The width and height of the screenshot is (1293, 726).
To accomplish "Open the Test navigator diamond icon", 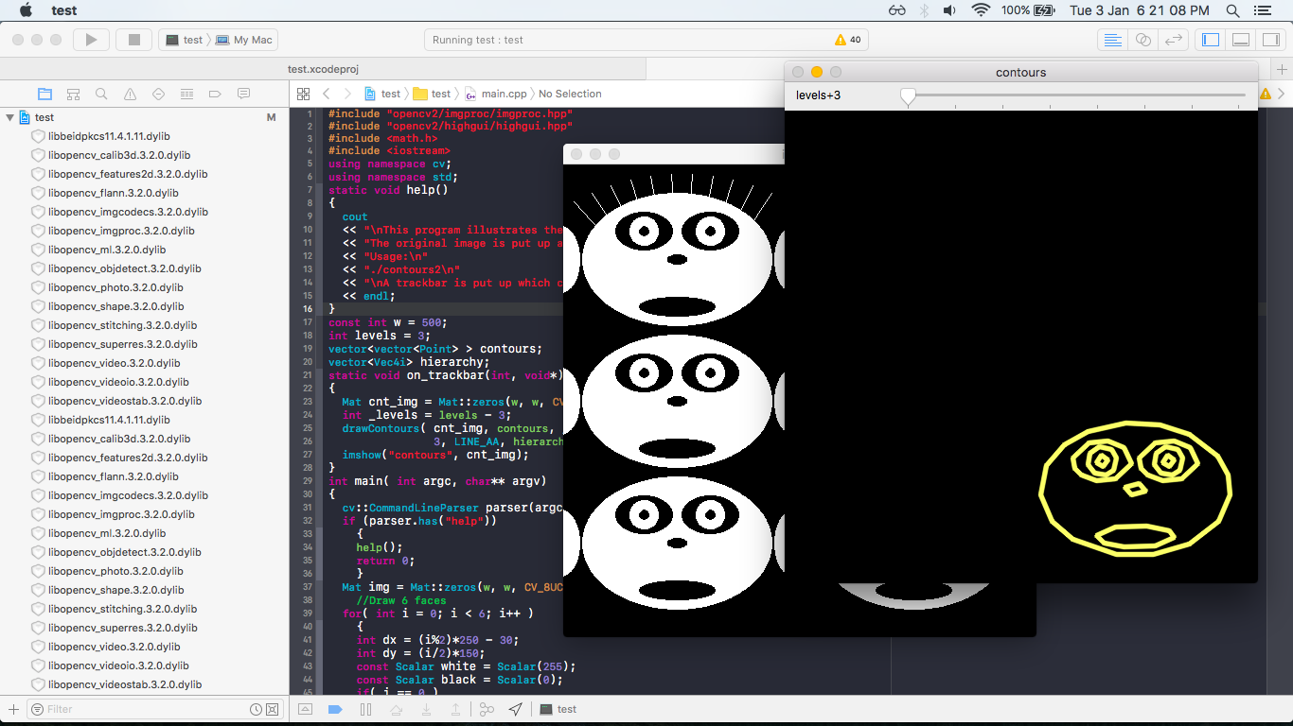I will [158, 94].
